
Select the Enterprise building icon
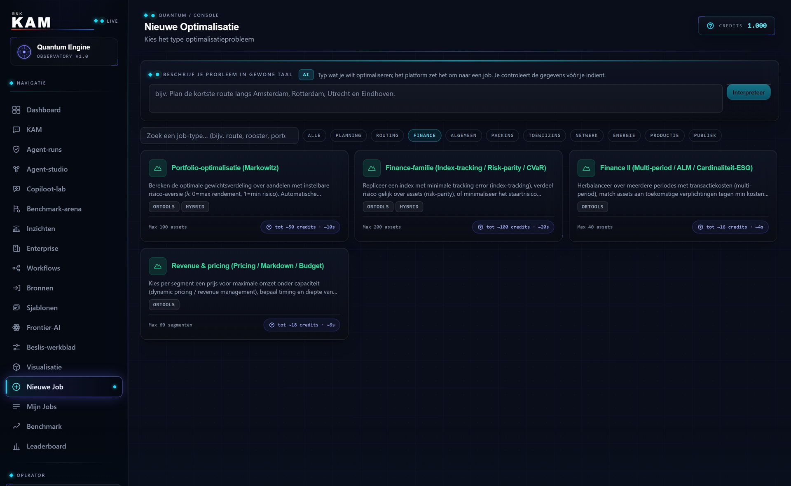[x=16, y=248]
